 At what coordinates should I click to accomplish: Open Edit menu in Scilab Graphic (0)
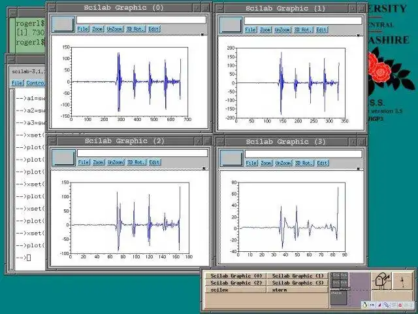tap(153, 29)
